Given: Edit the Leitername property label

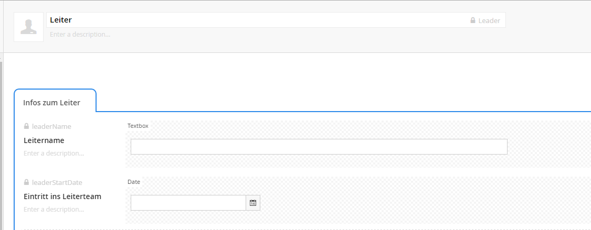Looking at the screenshot, I should 44,140.
